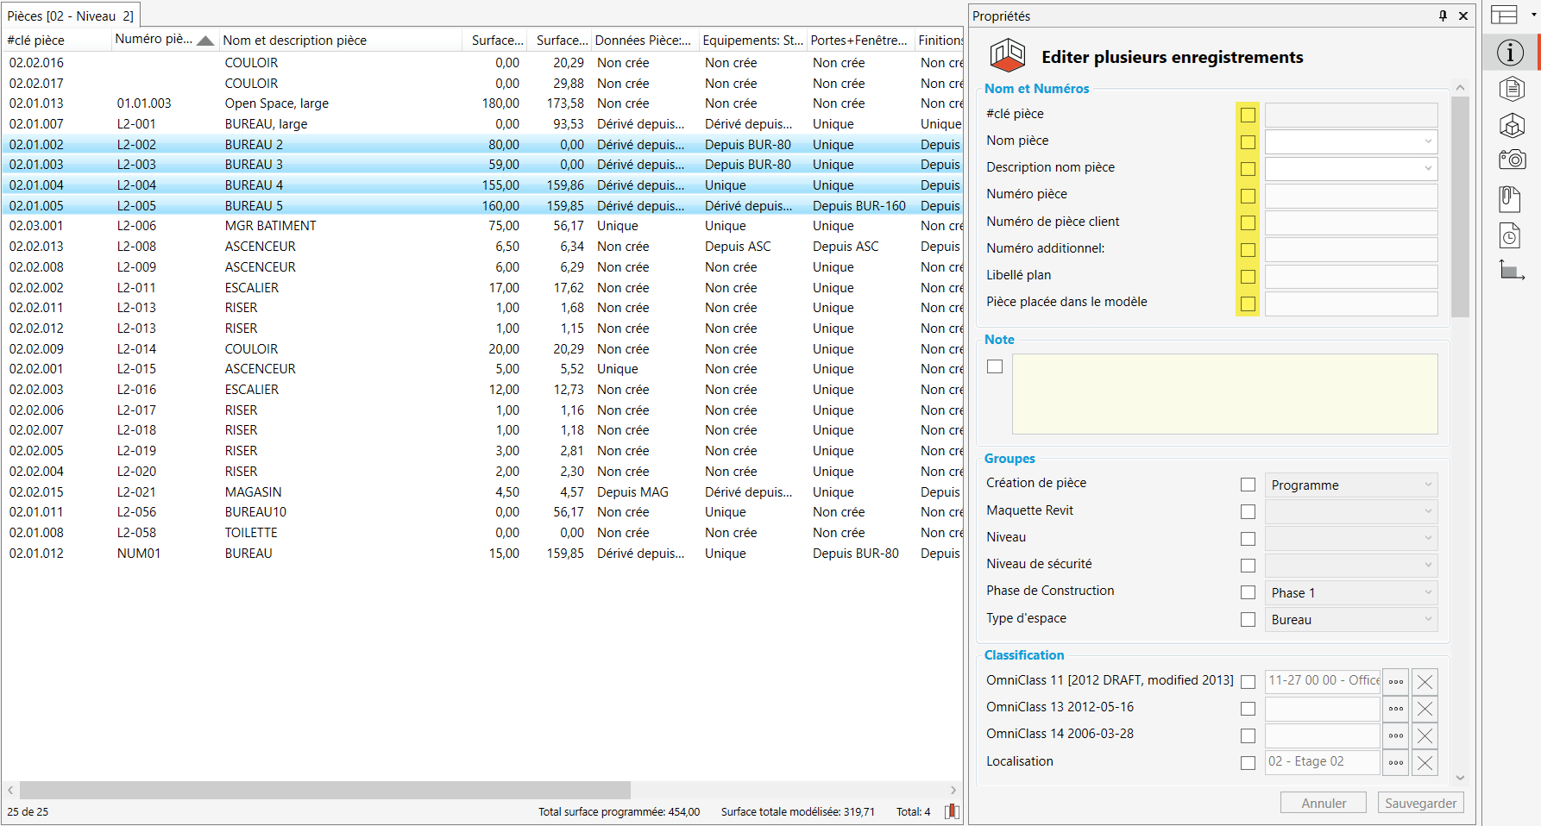Click the camera icon in right sidebar
This screenshot has width=1541, height=826.
(x=1512, y=160)
